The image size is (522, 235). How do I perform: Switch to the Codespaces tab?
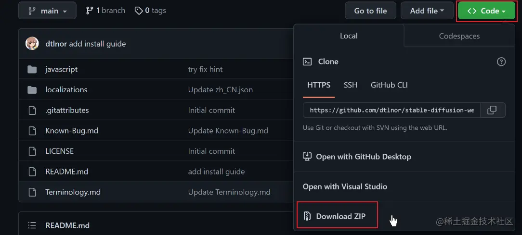[459, 36]
